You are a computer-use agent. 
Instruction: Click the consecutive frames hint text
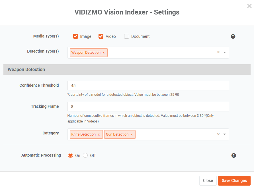click(140, 118)
